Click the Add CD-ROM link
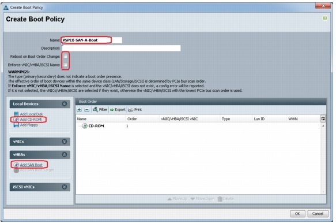This screenshot has height=223, width=336. pyautogui.click(x=31, y=120)
